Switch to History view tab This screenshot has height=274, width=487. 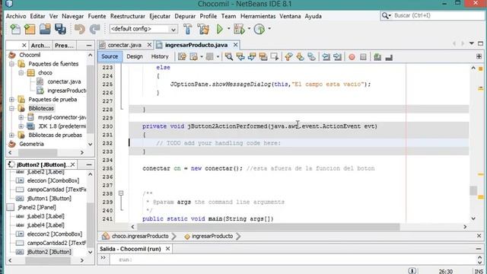click(x=160, y=56)
